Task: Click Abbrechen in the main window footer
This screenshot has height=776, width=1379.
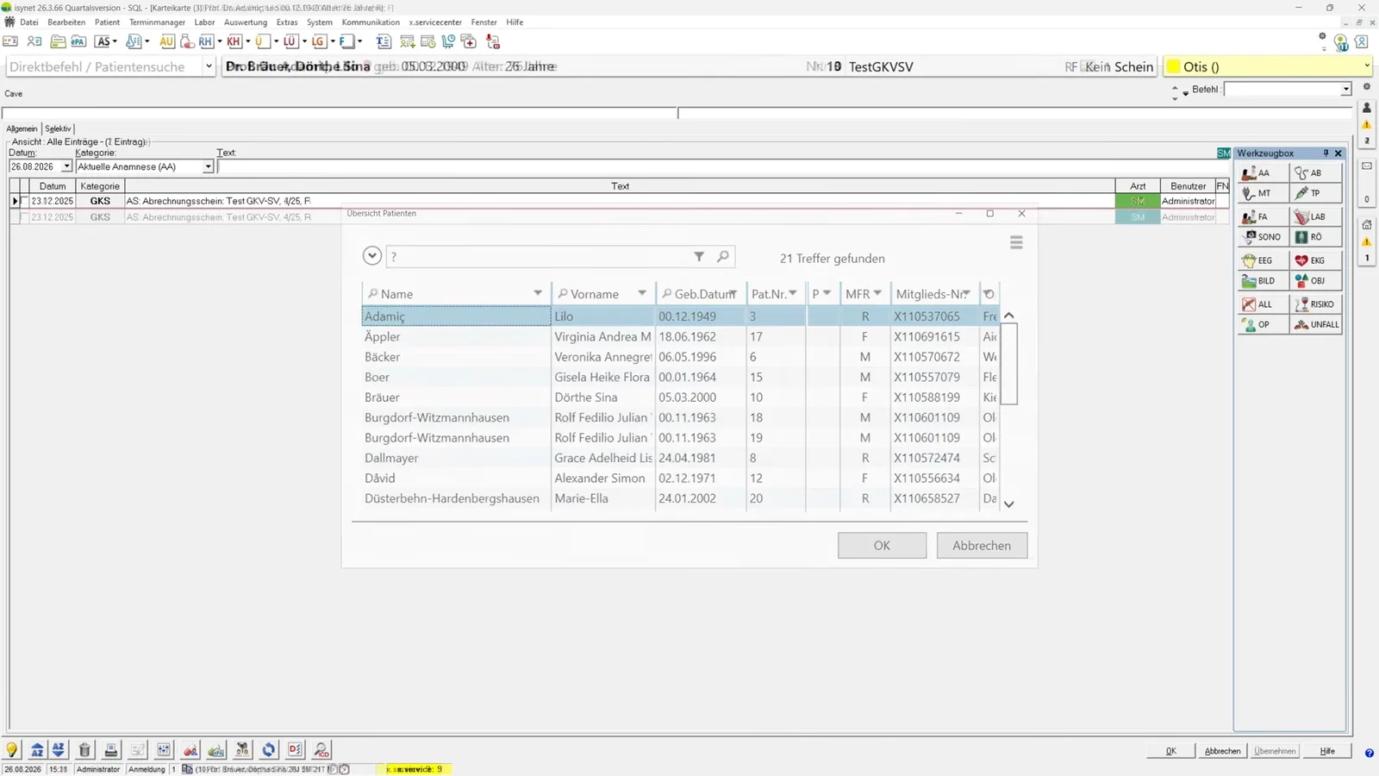Action: [x=1222, y=751]
